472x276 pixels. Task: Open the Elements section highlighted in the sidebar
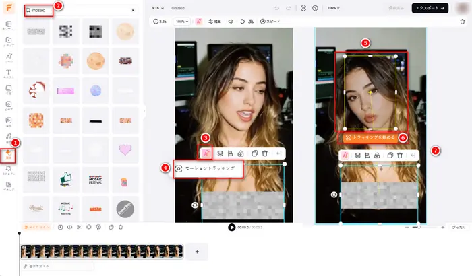pos(8,155)
